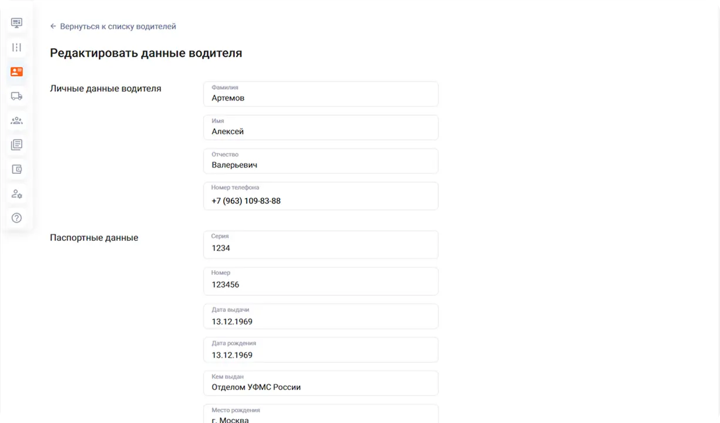The width and height of the screenshot is (720, 423).
Task: Click the help question mark icon
Action: point(16,218)
